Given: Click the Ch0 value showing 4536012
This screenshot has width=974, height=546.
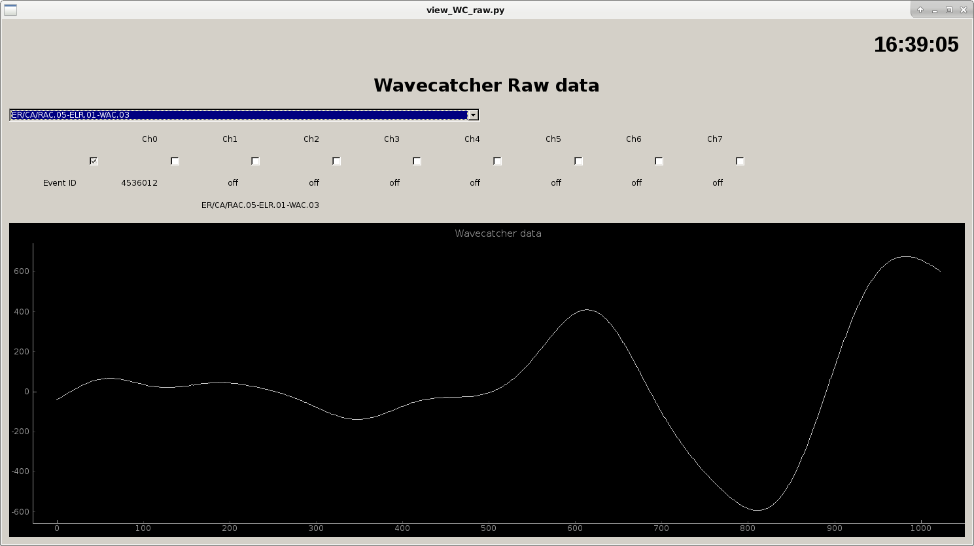Looking at the screenshot, I should [x=139, y=182].
